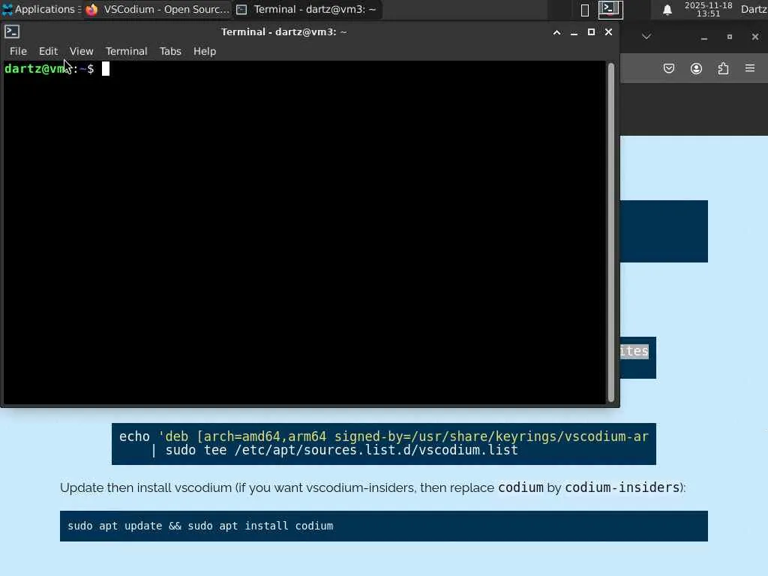The image size is (768, 576).
Task: Open the Terminal menu
Action: pyautogui.click(x=126, y=51)
